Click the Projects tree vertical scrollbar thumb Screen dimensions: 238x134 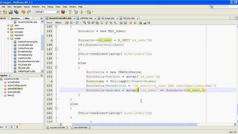[42, 42]
